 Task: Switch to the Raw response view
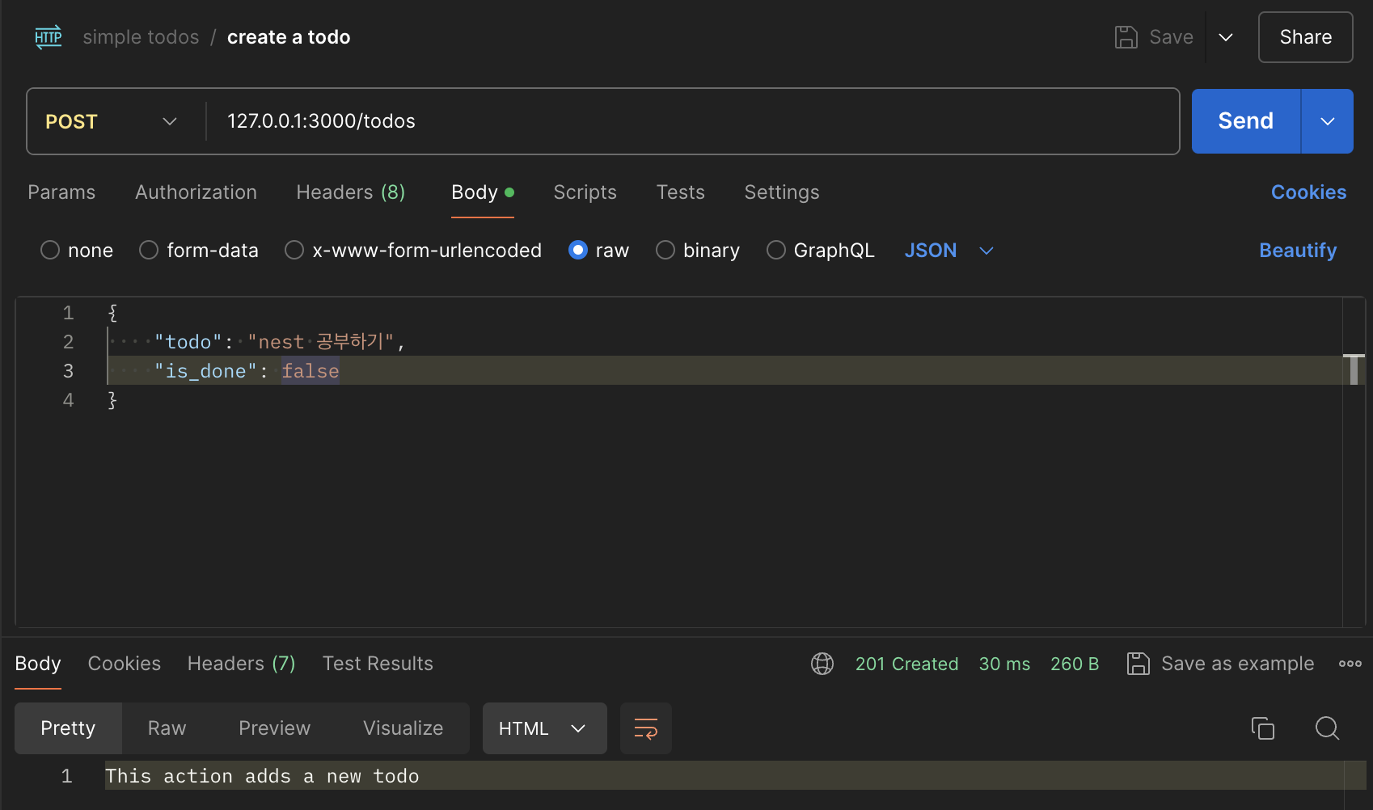point(167,728)
